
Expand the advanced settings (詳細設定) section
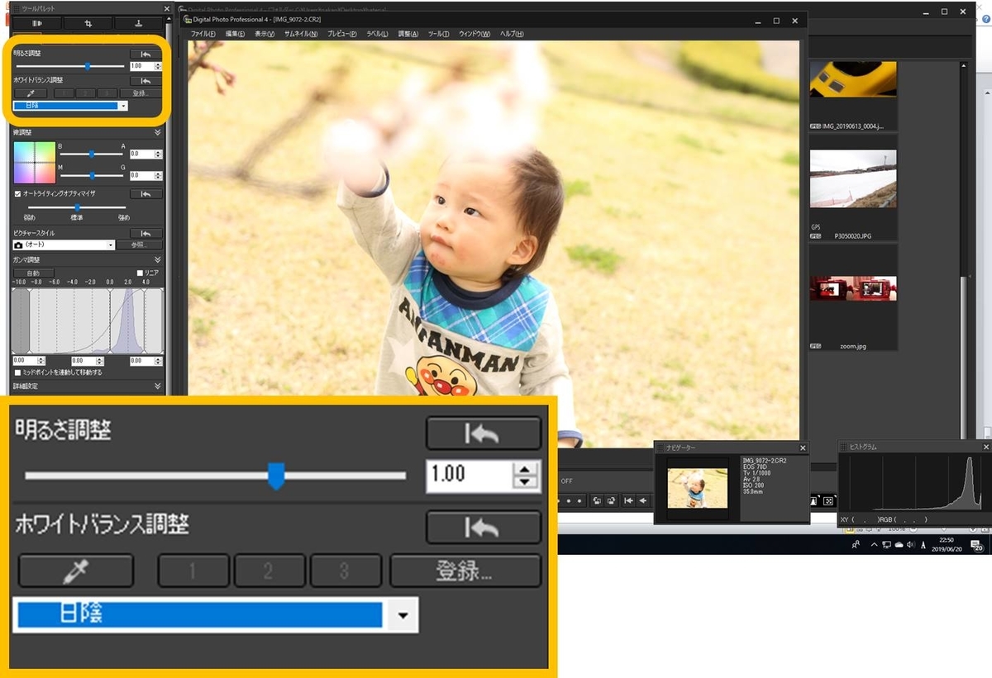tap(157, 386)
